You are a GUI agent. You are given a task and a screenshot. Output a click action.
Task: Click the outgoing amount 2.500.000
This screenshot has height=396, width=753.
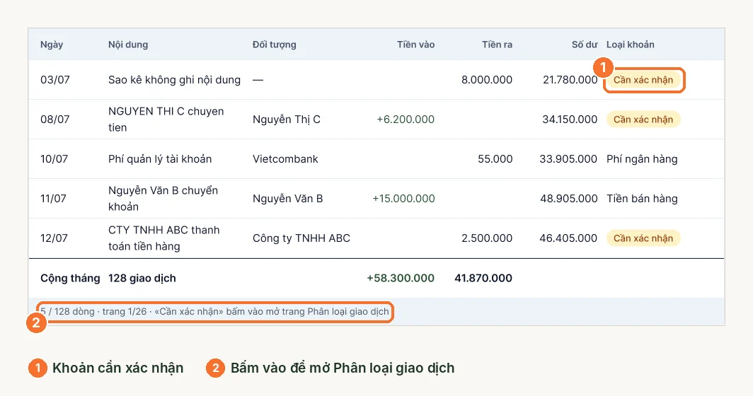pos(487,238)
